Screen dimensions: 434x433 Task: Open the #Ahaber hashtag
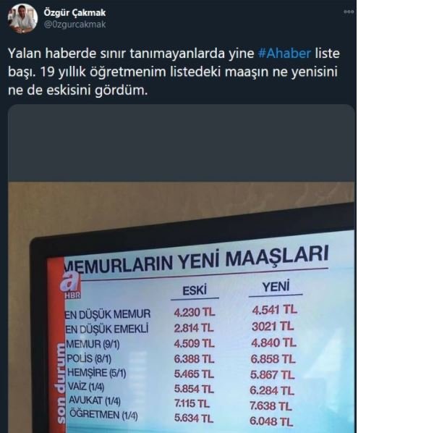tap(284, 53)
